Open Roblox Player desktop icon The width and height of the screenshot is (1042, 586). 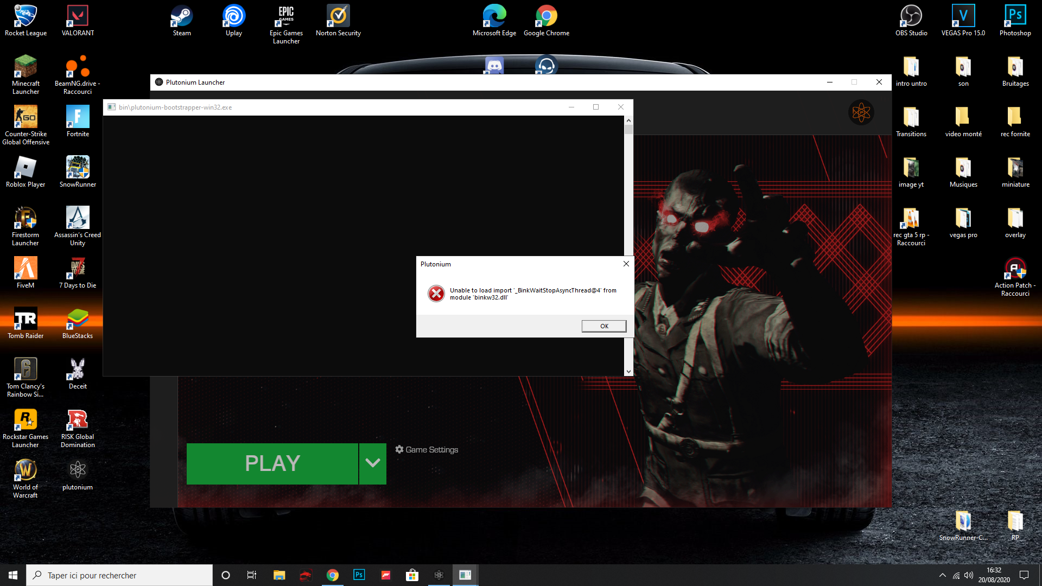coord(26,172)
